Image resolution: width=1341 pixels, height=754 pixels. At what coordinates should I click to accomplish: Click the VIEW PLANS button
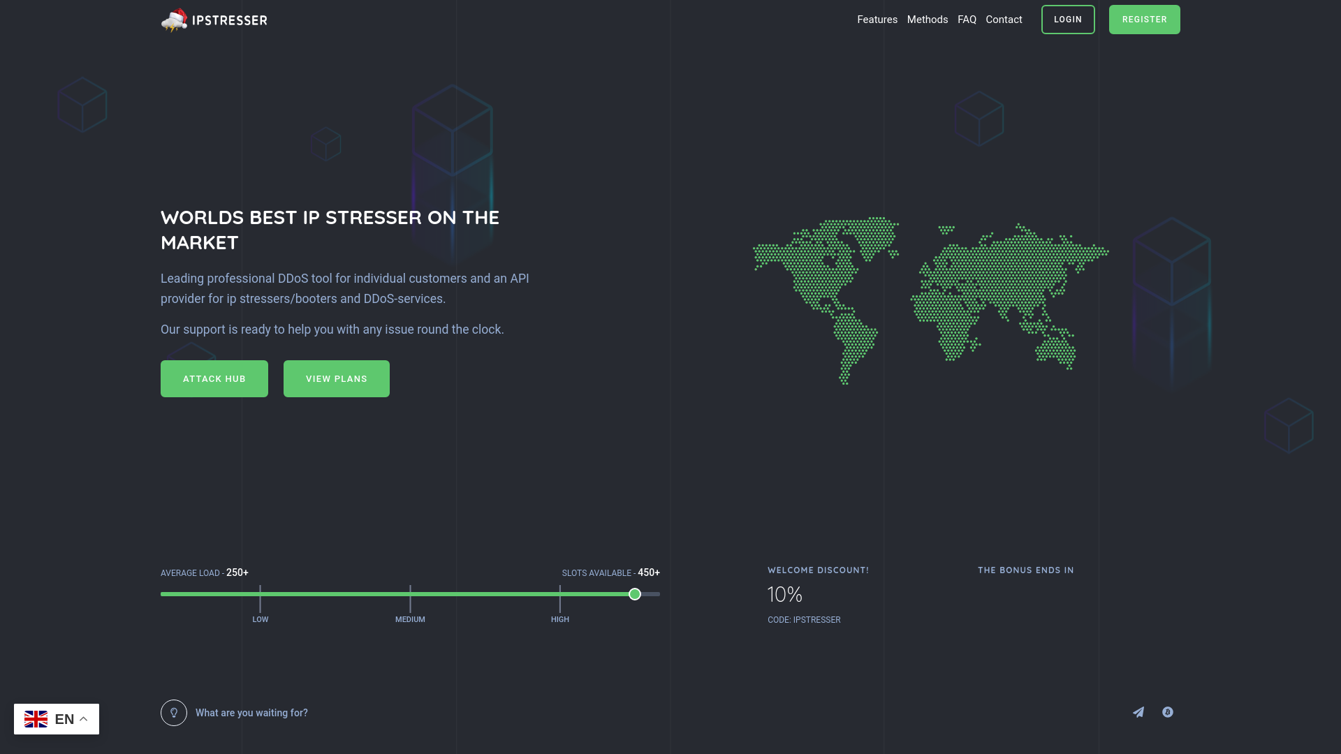[x=337, y=378]
